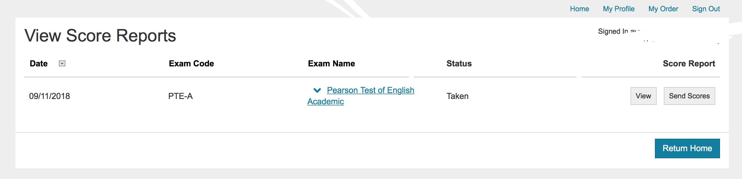Open My Order from top navigation

coord(663,9)
